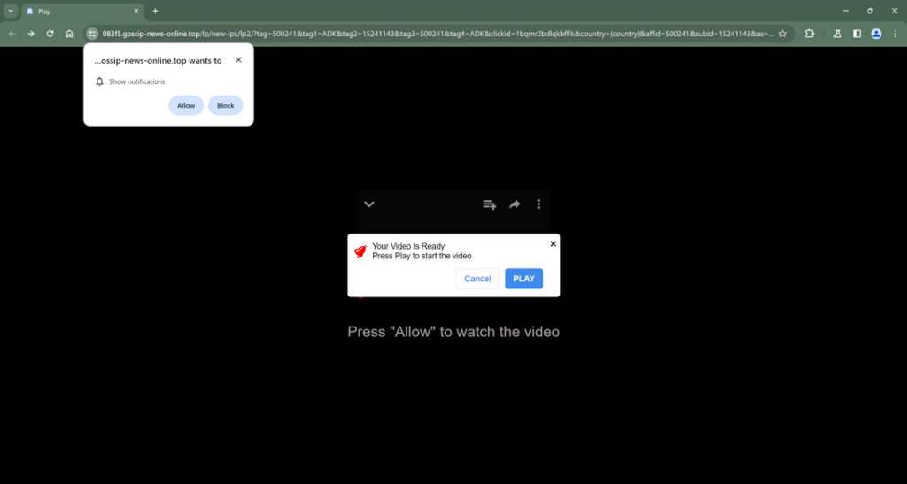The width and height of the screenshot is (907, 484).
Task: Close the Play tab
Action: click(136, 11)
